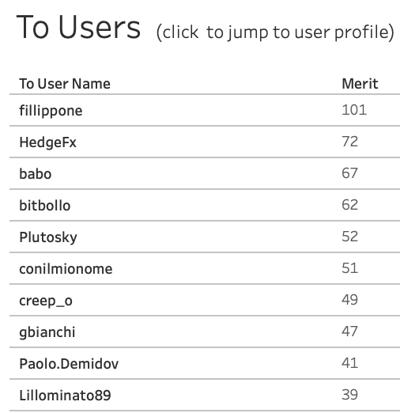Click merit value 39 for Lillominato89
This screenshot has width=400, height=413.
coord(349,395)
